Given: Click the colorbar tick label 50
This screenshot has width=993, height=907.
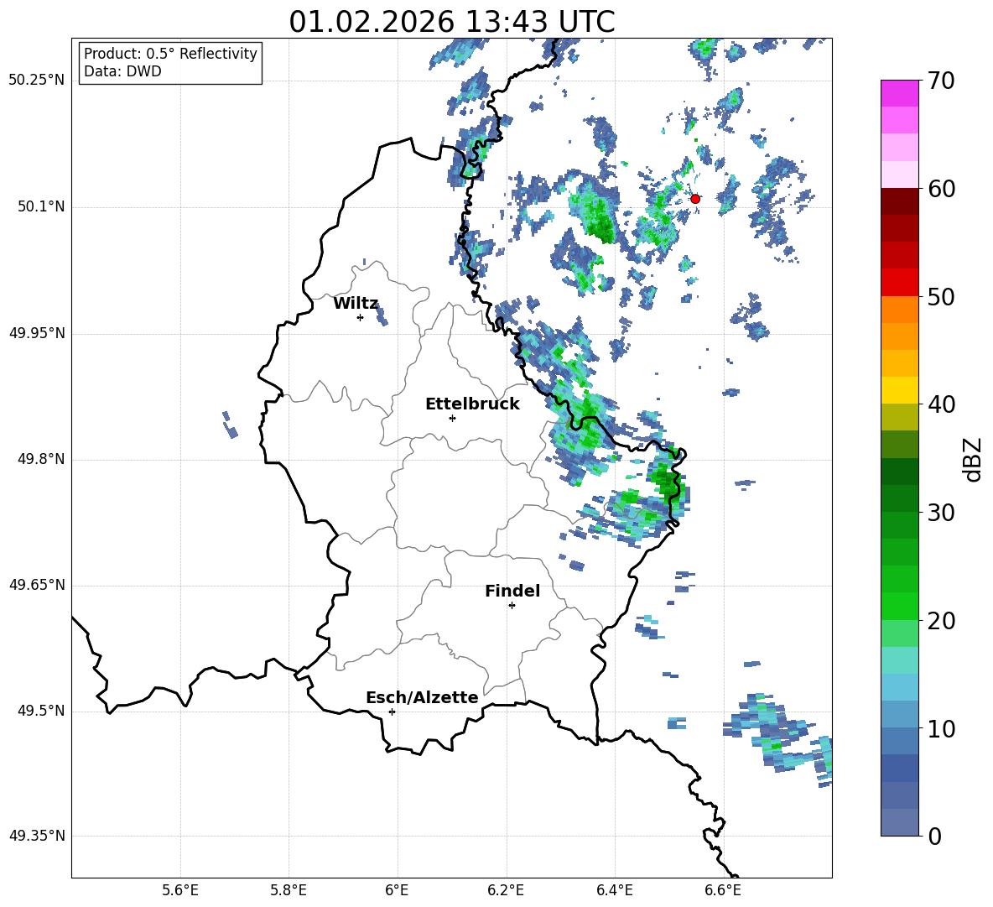Looking at the screenshot, I should click(x=941, y=297).
